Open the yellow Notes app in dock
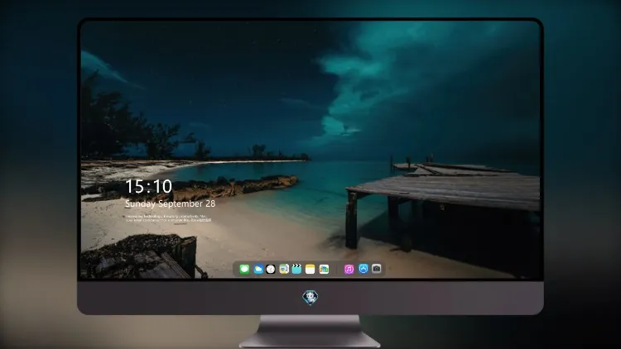 click(x=310, y=270)
